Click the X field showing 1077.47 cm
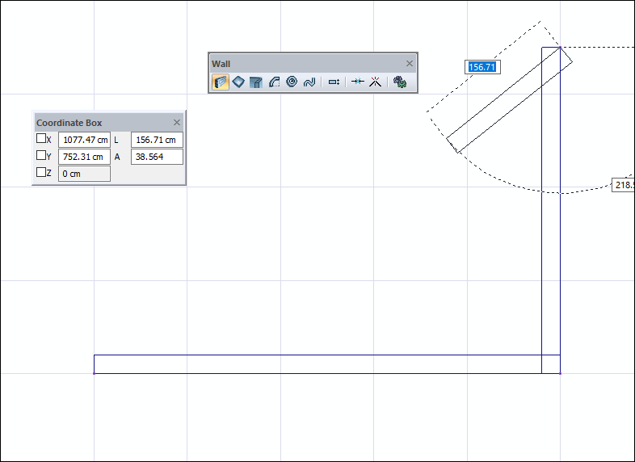Screen dimensions: 635x462 pos(84,140)
